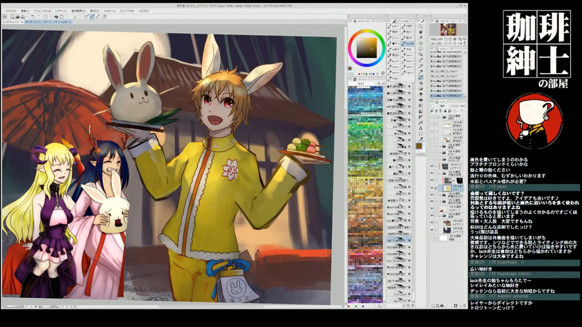Hide the bottom paper layer via eye
This screenshot has height=327, width=582.
coord(433,239)
